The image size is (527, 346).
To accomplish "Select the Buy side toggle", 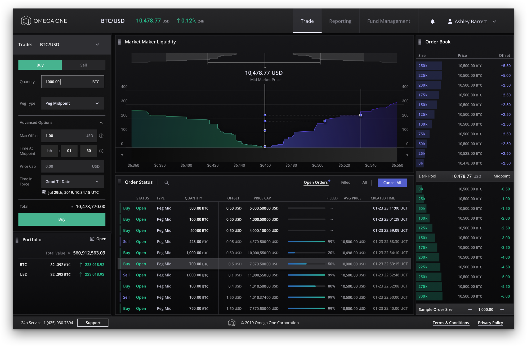I will click(x=40, y=65).
